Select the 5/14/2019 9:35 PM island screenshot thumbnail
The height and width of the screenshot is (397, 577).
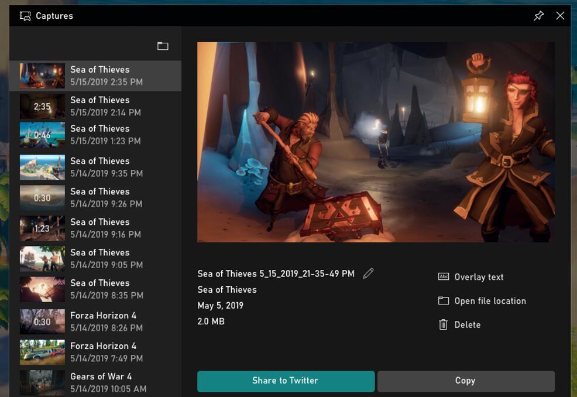coord(42,167)
